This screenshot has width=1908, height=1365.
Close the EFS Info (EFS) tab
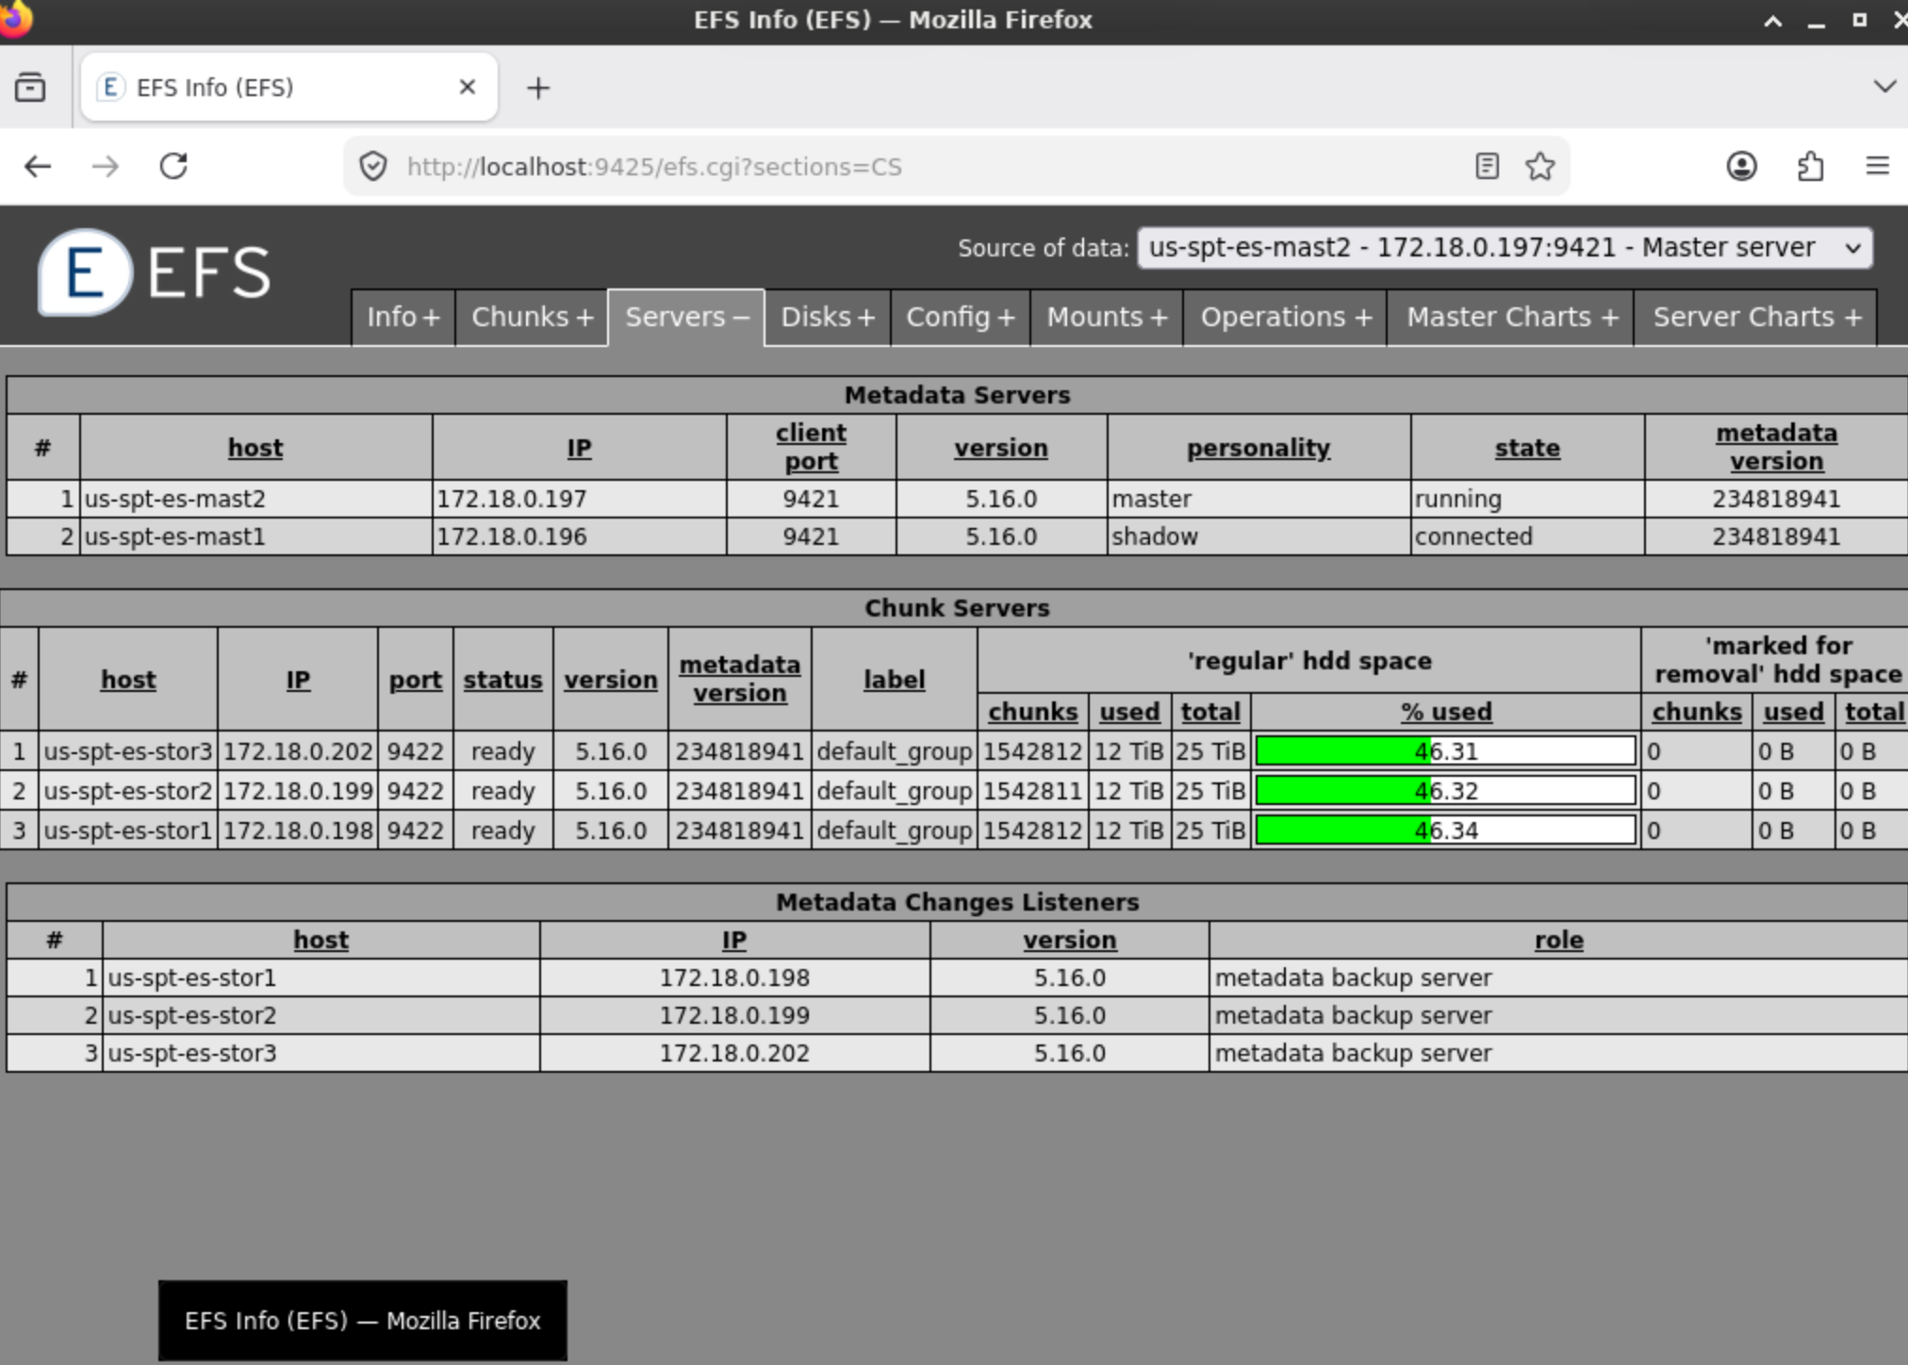[467, 88]
